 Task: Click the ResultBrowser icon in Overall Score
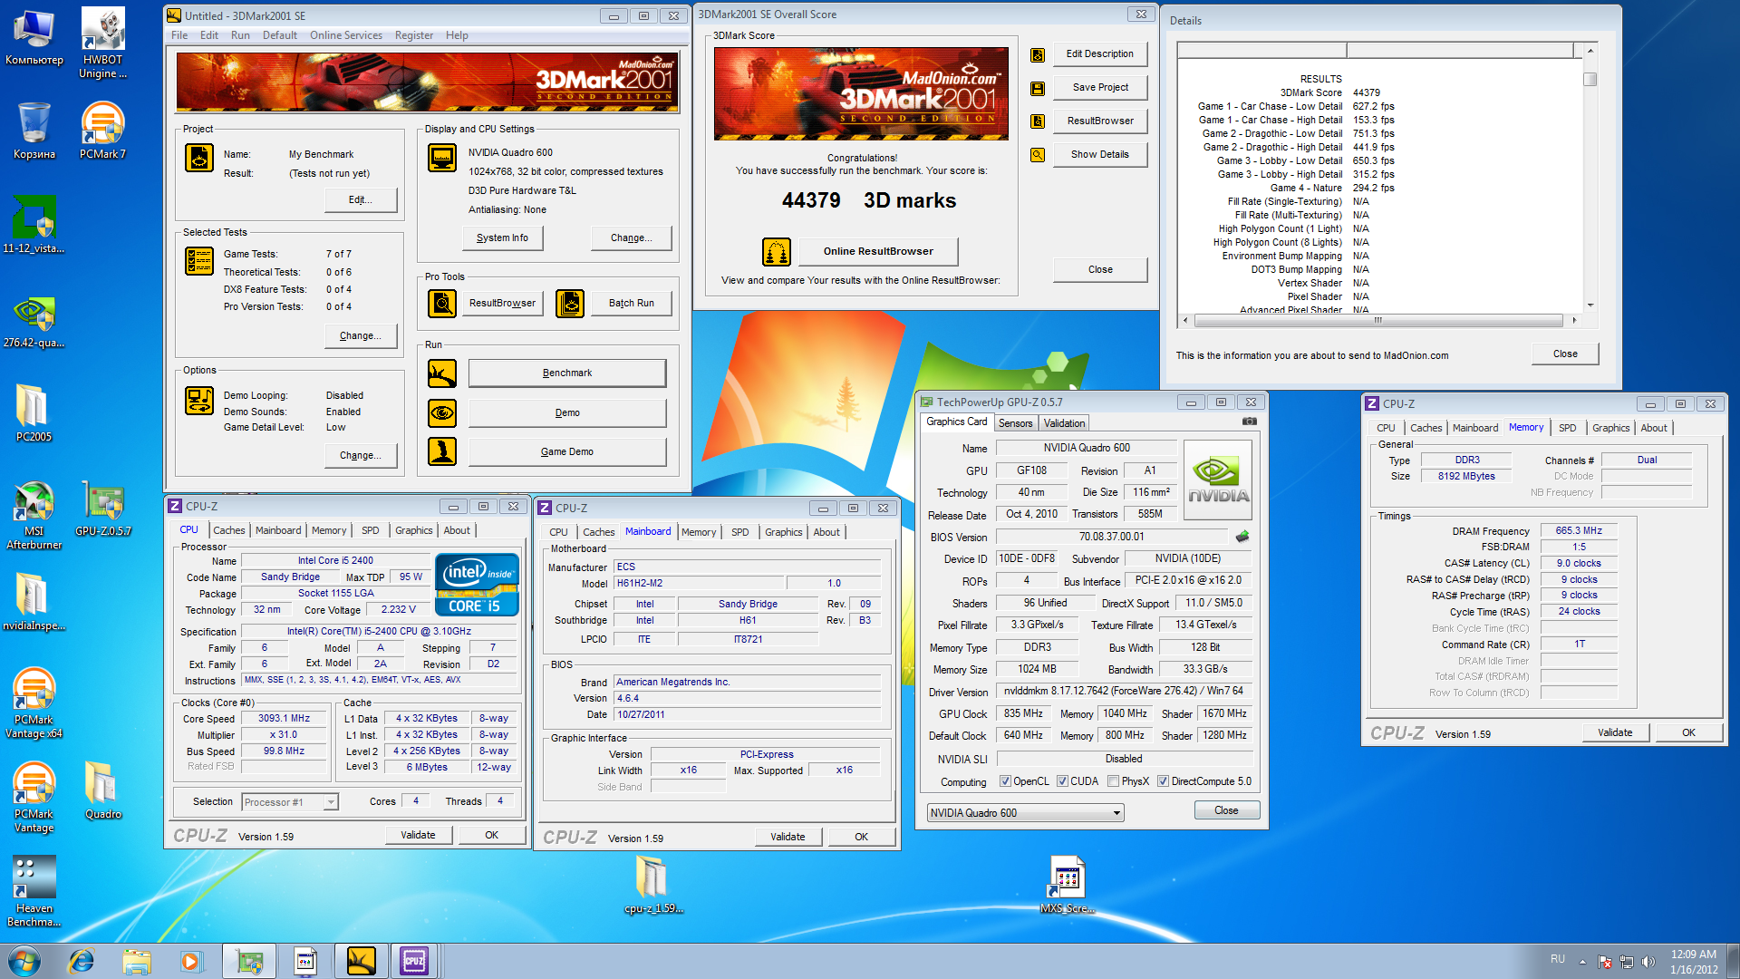click(1038, 121)
